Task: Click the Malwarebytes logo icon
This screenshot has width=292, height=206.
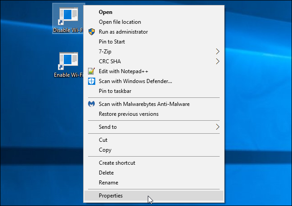Action: click(x=92, y=104)
